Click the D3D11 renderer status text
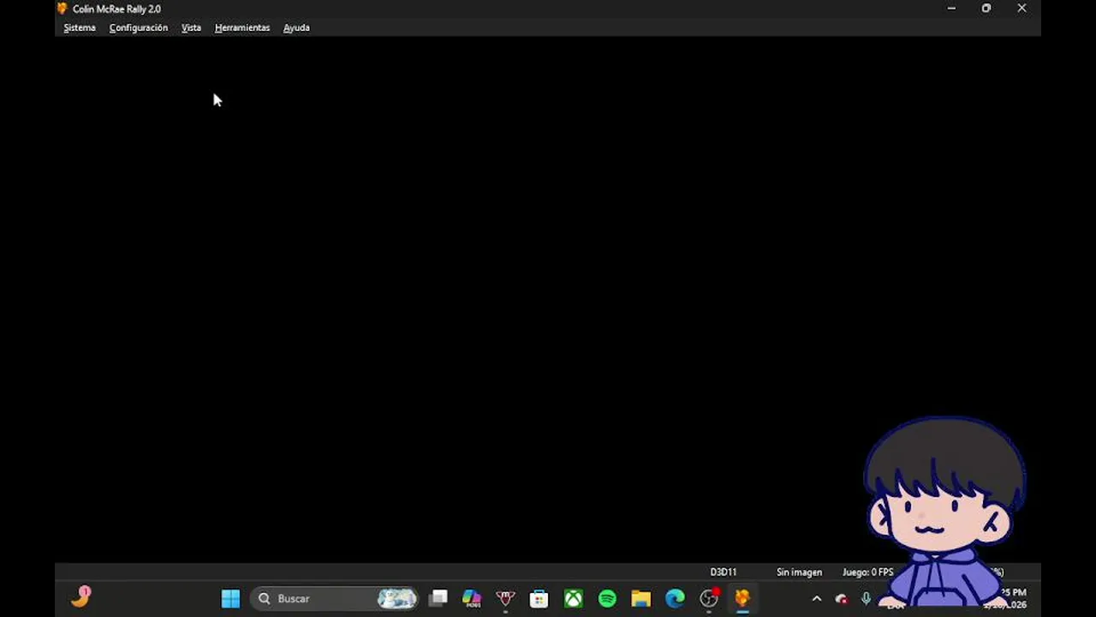 (723, 572)
